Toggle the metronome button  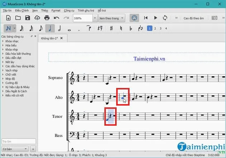(134, 18)
